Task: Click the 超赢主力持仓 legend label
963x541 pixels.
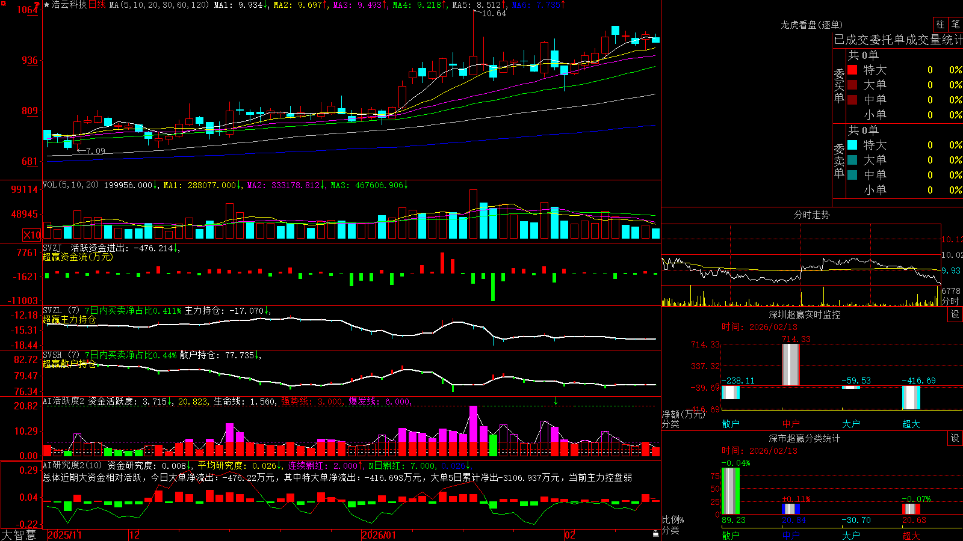Action: click(69, 319)
